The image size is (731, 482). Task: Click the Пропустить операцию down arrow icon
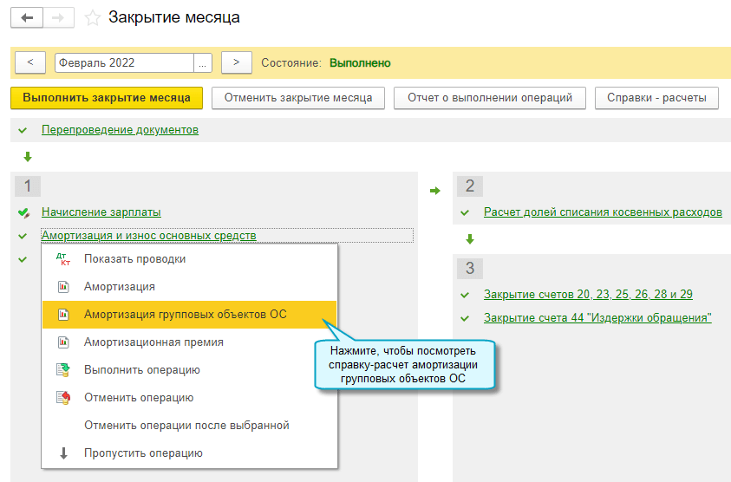pos(62,453)
